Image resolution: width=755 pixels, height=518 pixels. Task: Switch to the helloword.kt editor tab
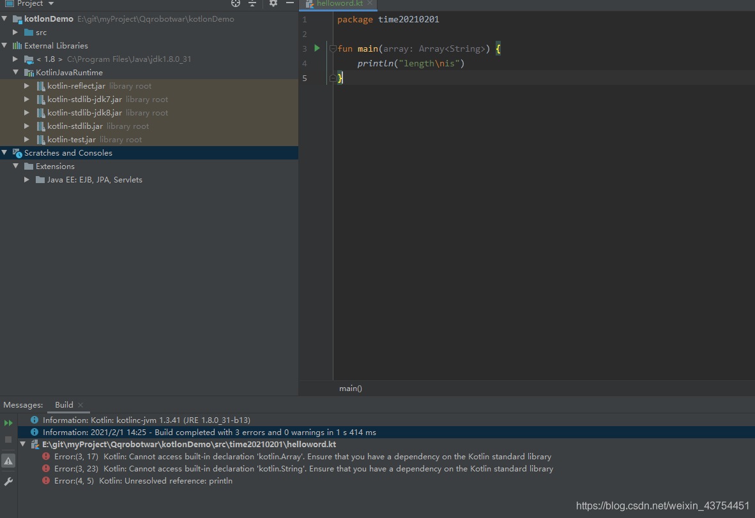click(x=339, y=3)
